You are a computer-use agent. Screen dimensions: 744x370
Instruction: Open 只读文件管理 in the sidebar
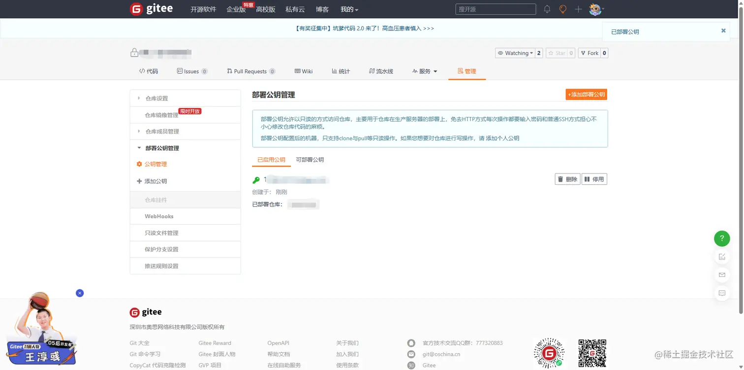point(185,233)
